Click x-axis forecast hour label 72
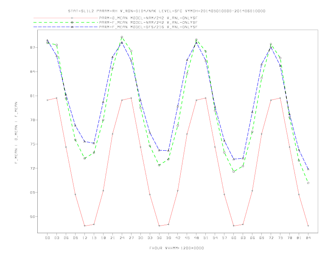The image size is (336, 259). 271,238
